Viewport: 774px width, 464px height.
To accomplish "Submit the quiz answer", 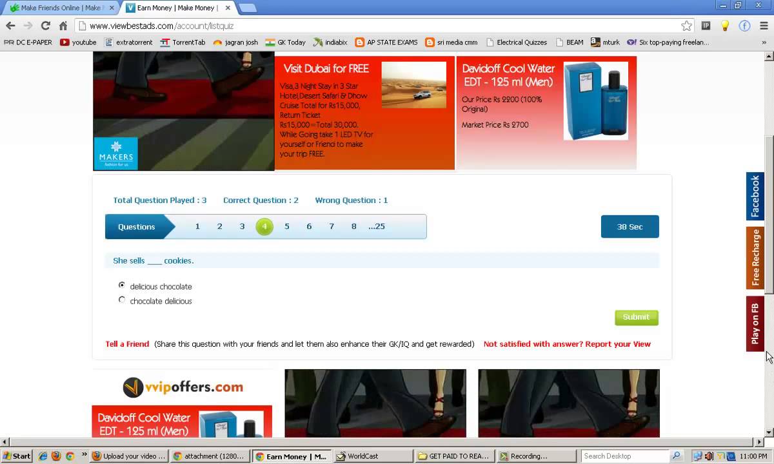I will [636, 317].
